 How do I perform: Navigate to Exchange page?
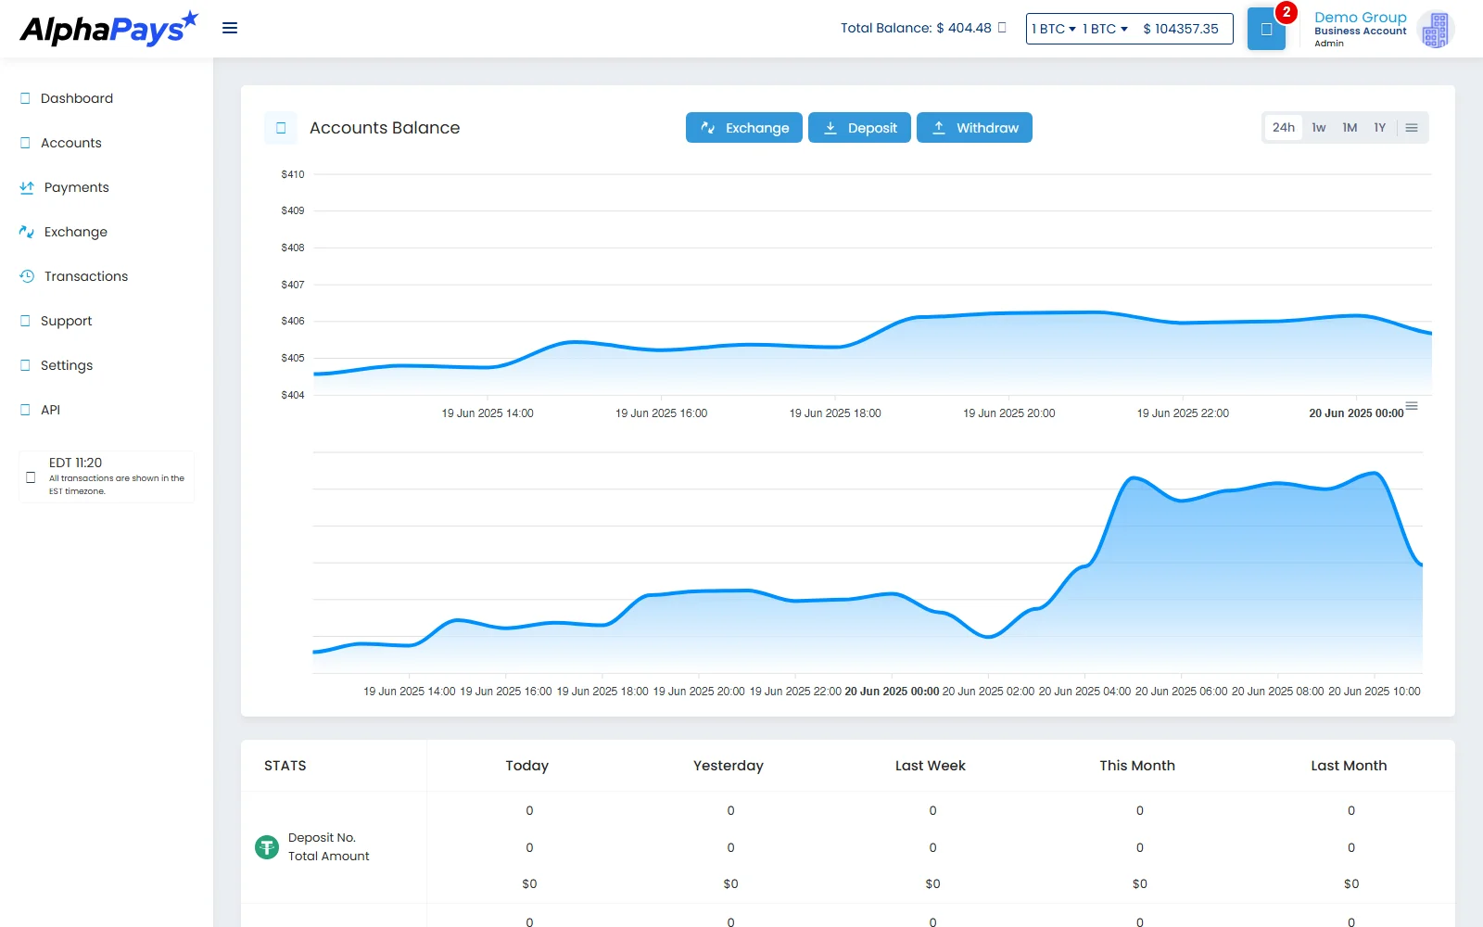coord(76,232)
